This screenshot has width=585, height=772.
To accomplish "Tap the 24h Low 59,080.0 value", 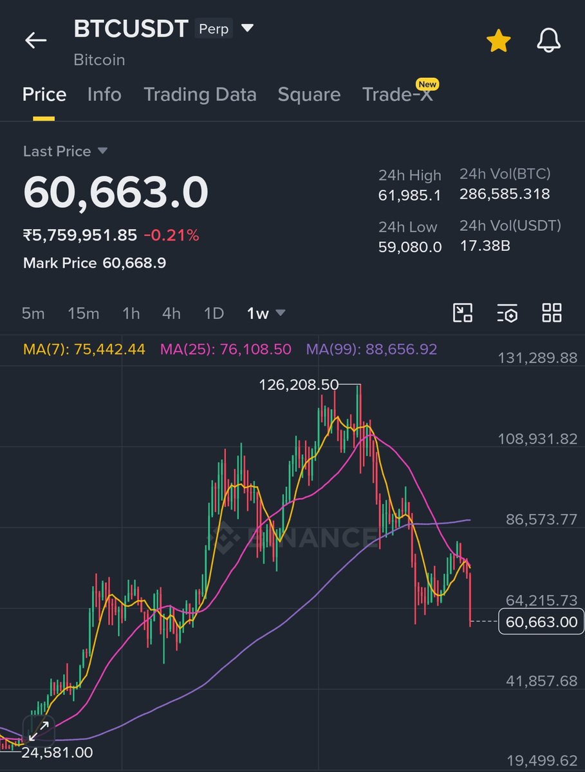I will click(x=410, y=247).
